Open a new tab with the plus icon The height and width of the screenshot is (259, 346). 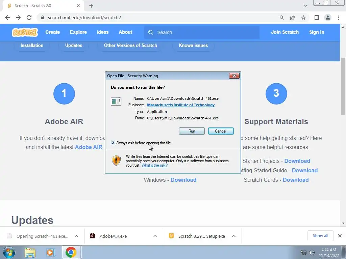pyautogui.click(x=91, y=6)
